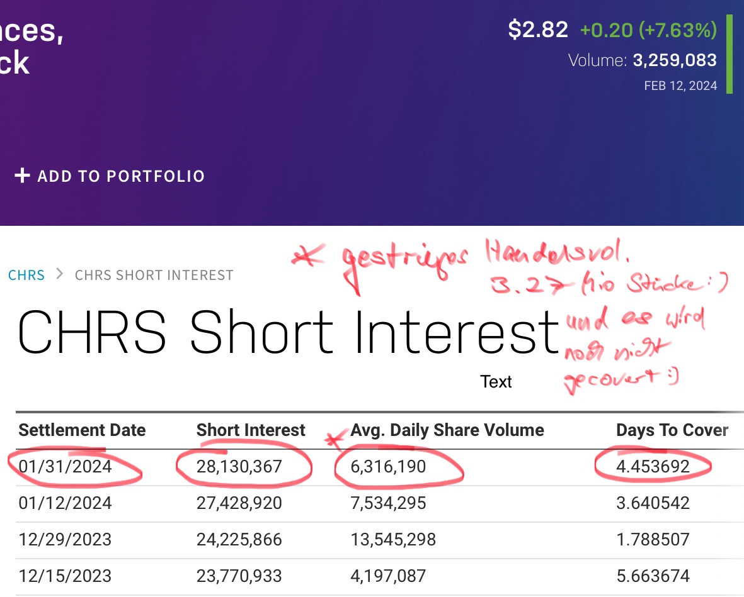Image resolution: width=744 pixels, height=597 pixels.
Task: Select settlement date 12/29/2023
Action: pyautogui.click(x=65, y=539)
